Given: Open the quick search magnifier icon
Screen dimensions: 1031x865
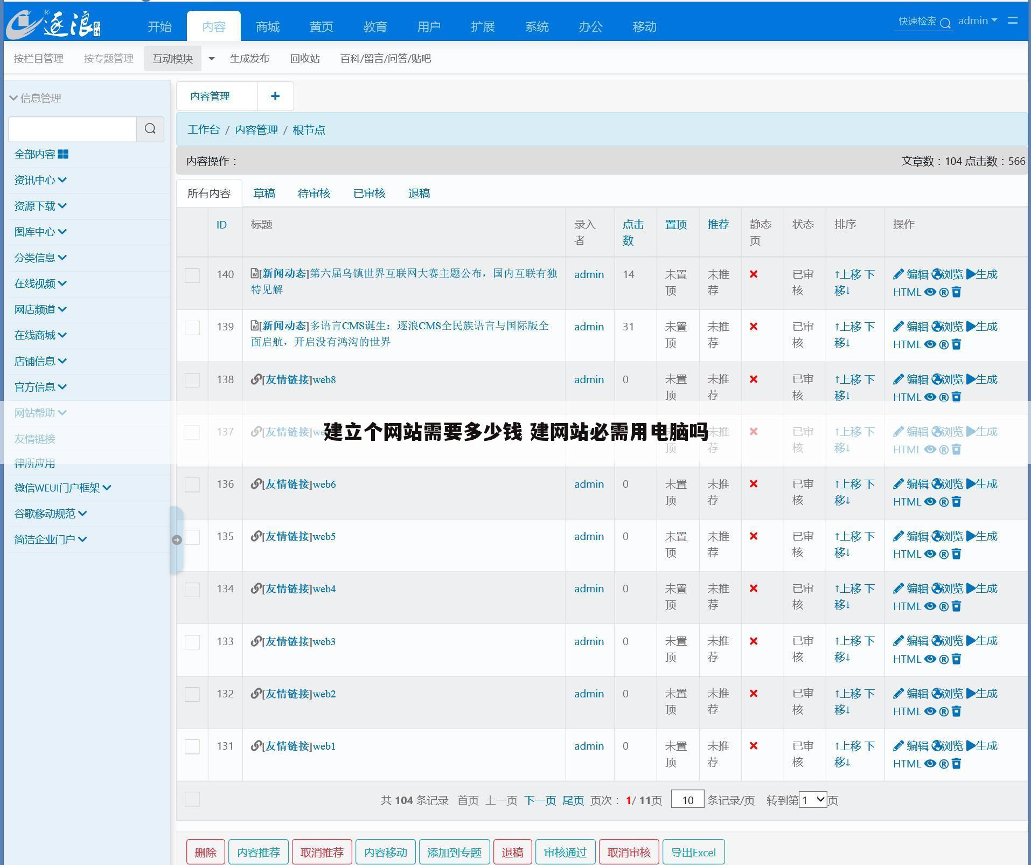Looking at the screenshot, I should pyautogui.click(x=946, y=23).
